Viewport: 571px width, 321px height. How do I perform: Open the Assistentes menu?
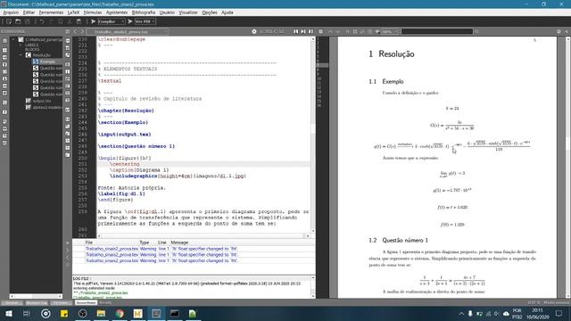tap(117, 12)
